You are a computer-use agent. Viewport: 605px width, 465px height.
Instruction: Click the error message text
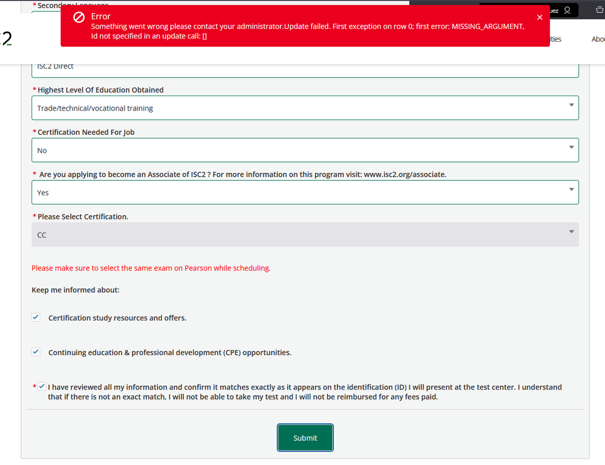click(307, 31)
